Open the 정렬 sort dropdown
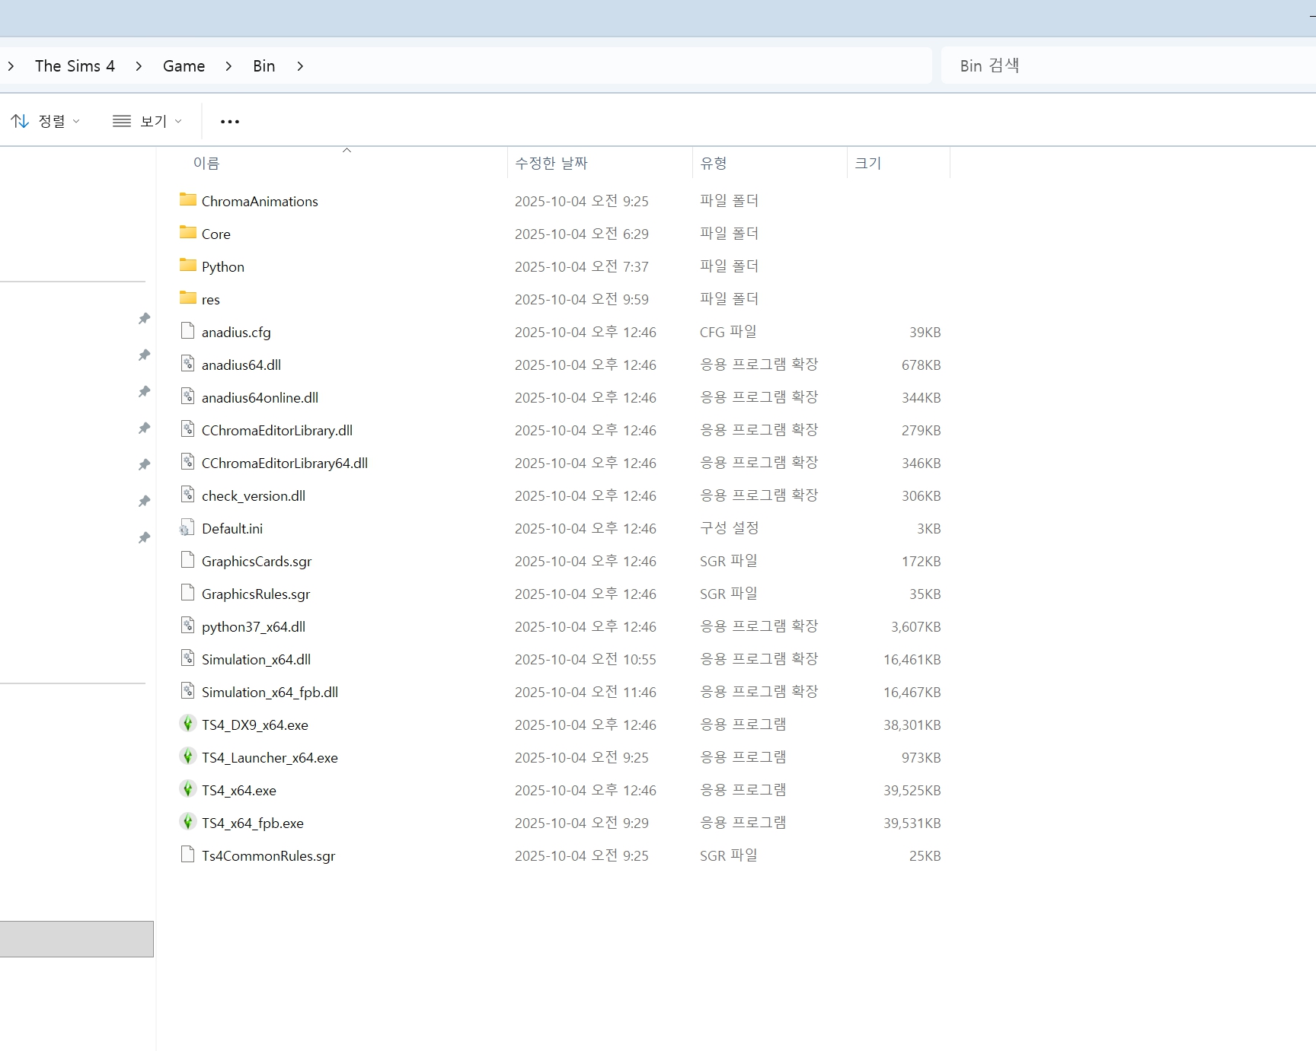This screenshot has height=1051, width=1316. [45, 121]
